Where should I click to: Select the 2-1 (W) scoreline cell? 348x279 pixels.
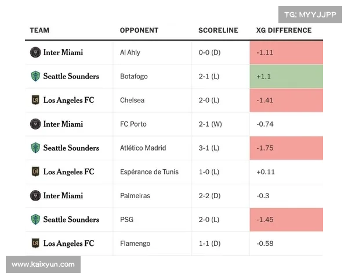(x=210, y=124)
